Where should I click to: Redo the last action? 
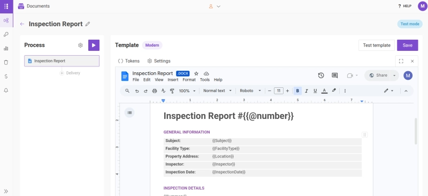[x=146, y=91]
